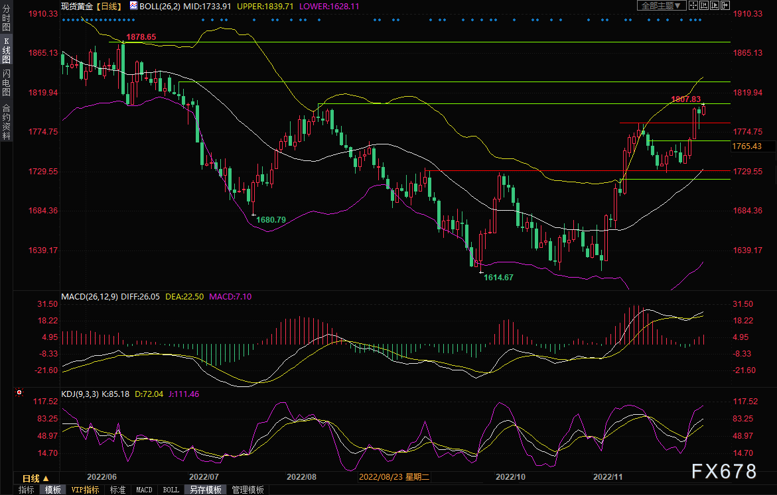
Task: Apply the 标准 template
Action: (x=117, y=490)
